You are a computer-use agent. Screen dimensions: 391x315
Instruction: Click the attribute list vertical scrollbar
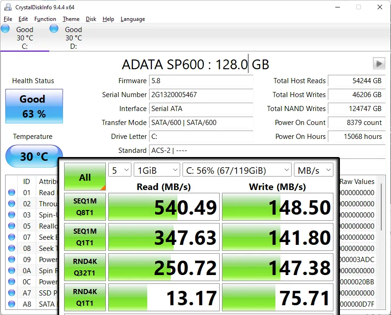click(381, 207)
